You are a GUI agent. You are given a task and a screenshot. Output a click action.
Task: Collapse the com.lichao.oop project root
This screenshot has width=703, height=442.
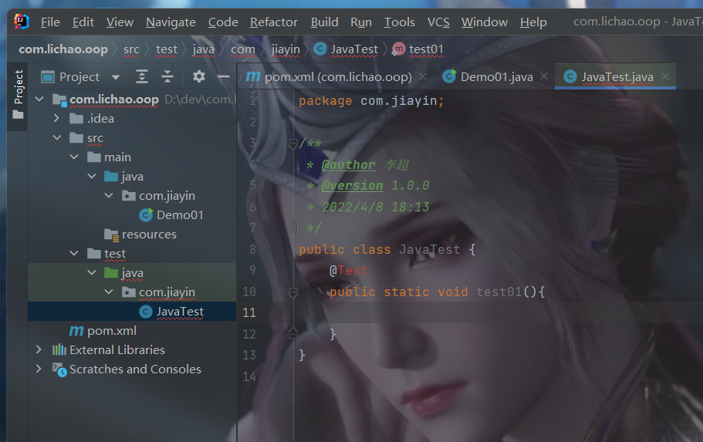[x=39, y=99]
